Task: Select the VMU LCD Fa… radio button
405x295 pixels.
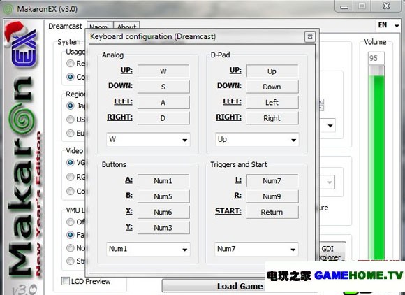Action: pos(71,234)
